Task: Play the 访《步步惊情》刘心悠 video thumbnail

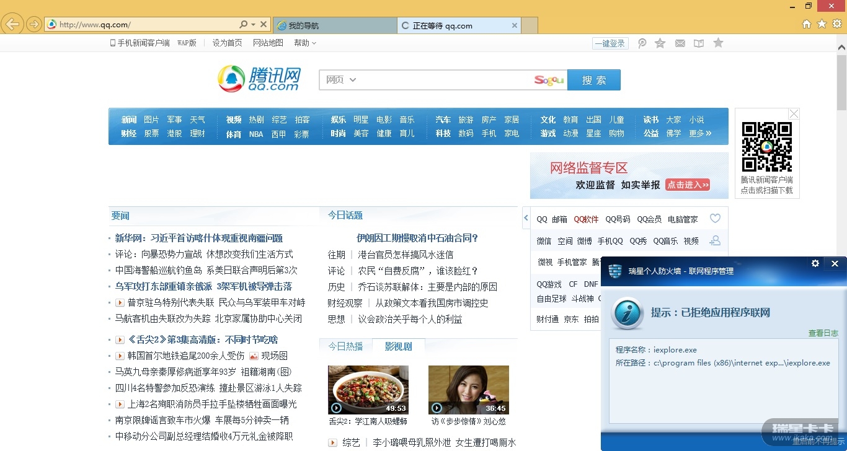Action: [x=469, y=390]
